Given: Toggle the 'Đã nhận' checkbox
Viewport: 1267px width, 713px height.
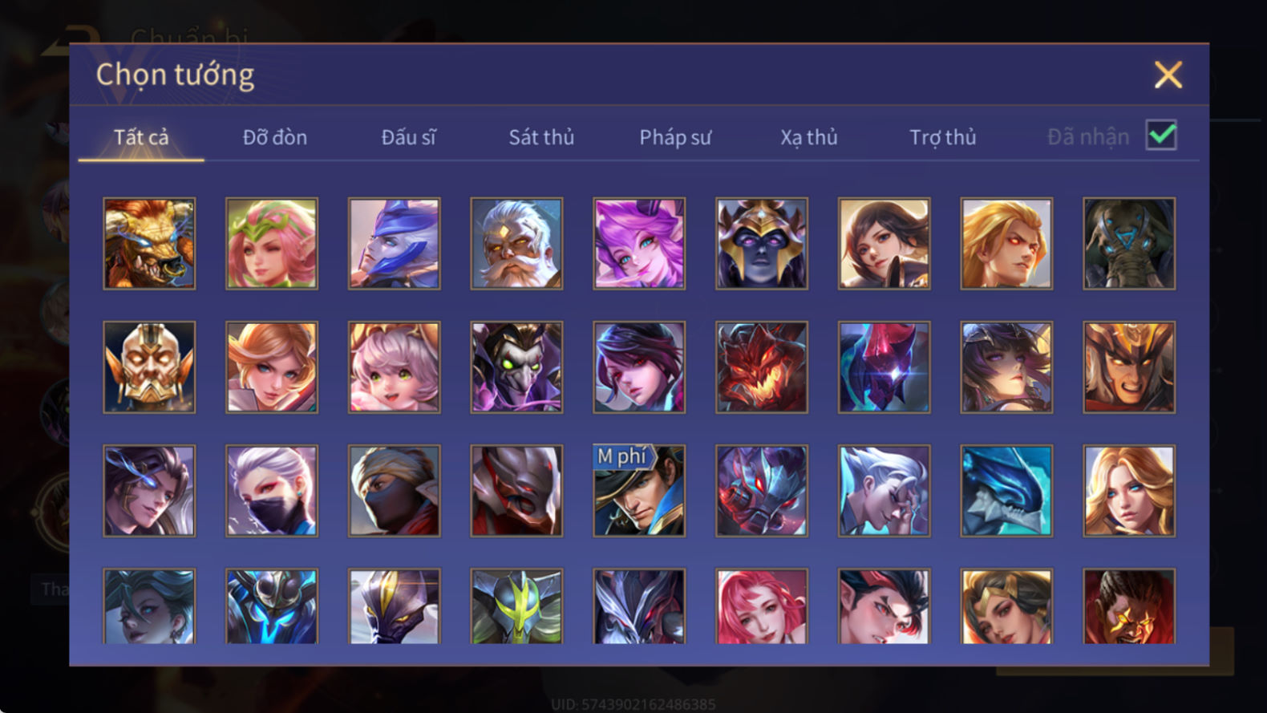Looking at the screenshot, I should coord(1161,136).
